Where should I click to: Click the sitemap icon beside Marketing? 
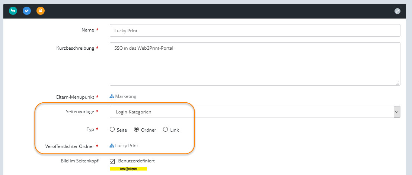point(112,96)
